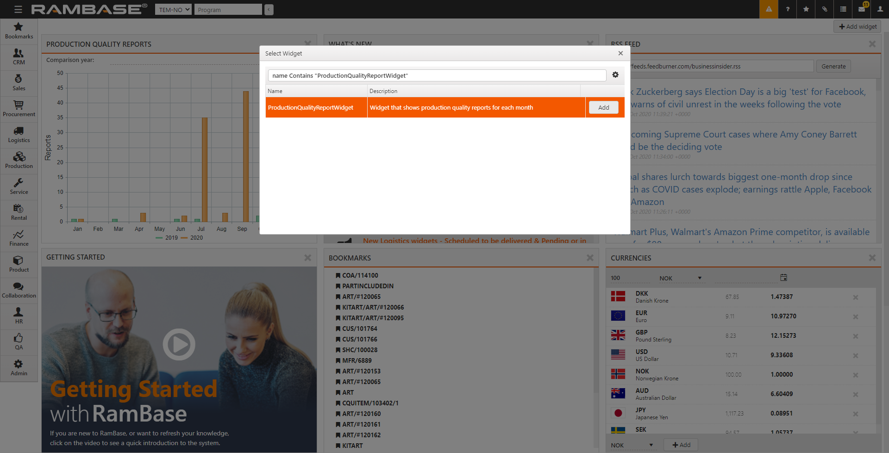Expand the TEM-NO company dropdown
The height and width of the screenshot is (453, 889).
(x=173, y=10)
